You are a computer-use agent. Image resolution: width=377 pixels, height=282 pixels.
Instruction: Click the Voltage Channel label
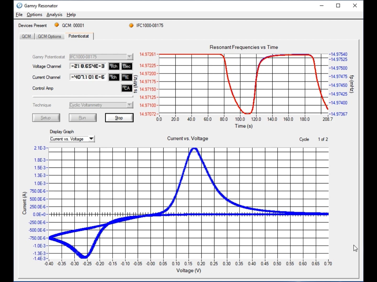tap(47, 66)
